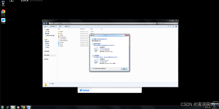Click the ToDesk logo below the remote window
Viewport: 219px width, 109px height.
[x=84, y=90]
